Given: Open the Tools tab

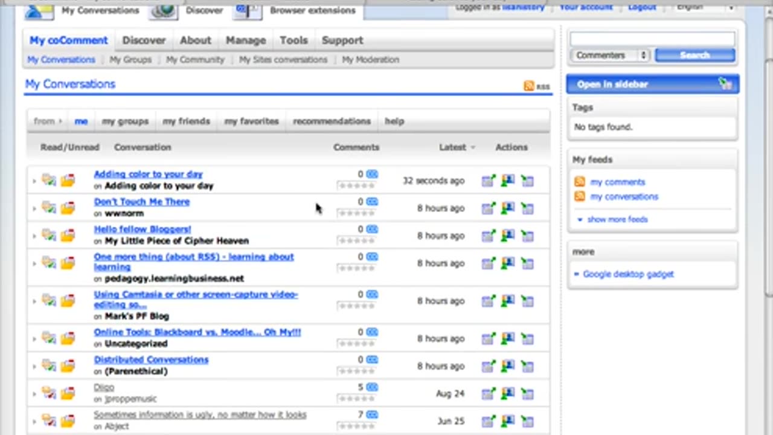Looking at the screenshot, I should pos(293,40).
